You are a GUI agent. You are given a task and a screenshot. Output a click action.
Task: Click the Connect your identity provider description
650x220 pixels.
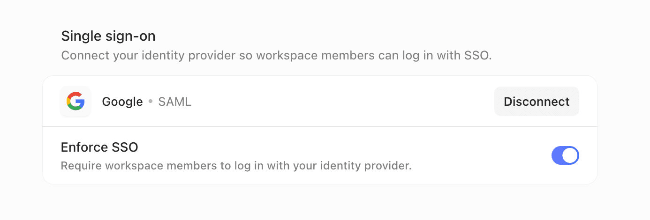click(x=277, y=56)
